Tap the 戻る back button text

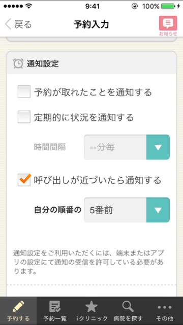click(x=23, y=24)
